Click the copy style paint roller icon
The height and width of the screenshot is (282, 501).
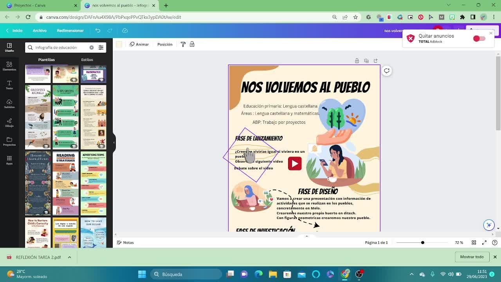pos(183,44)
